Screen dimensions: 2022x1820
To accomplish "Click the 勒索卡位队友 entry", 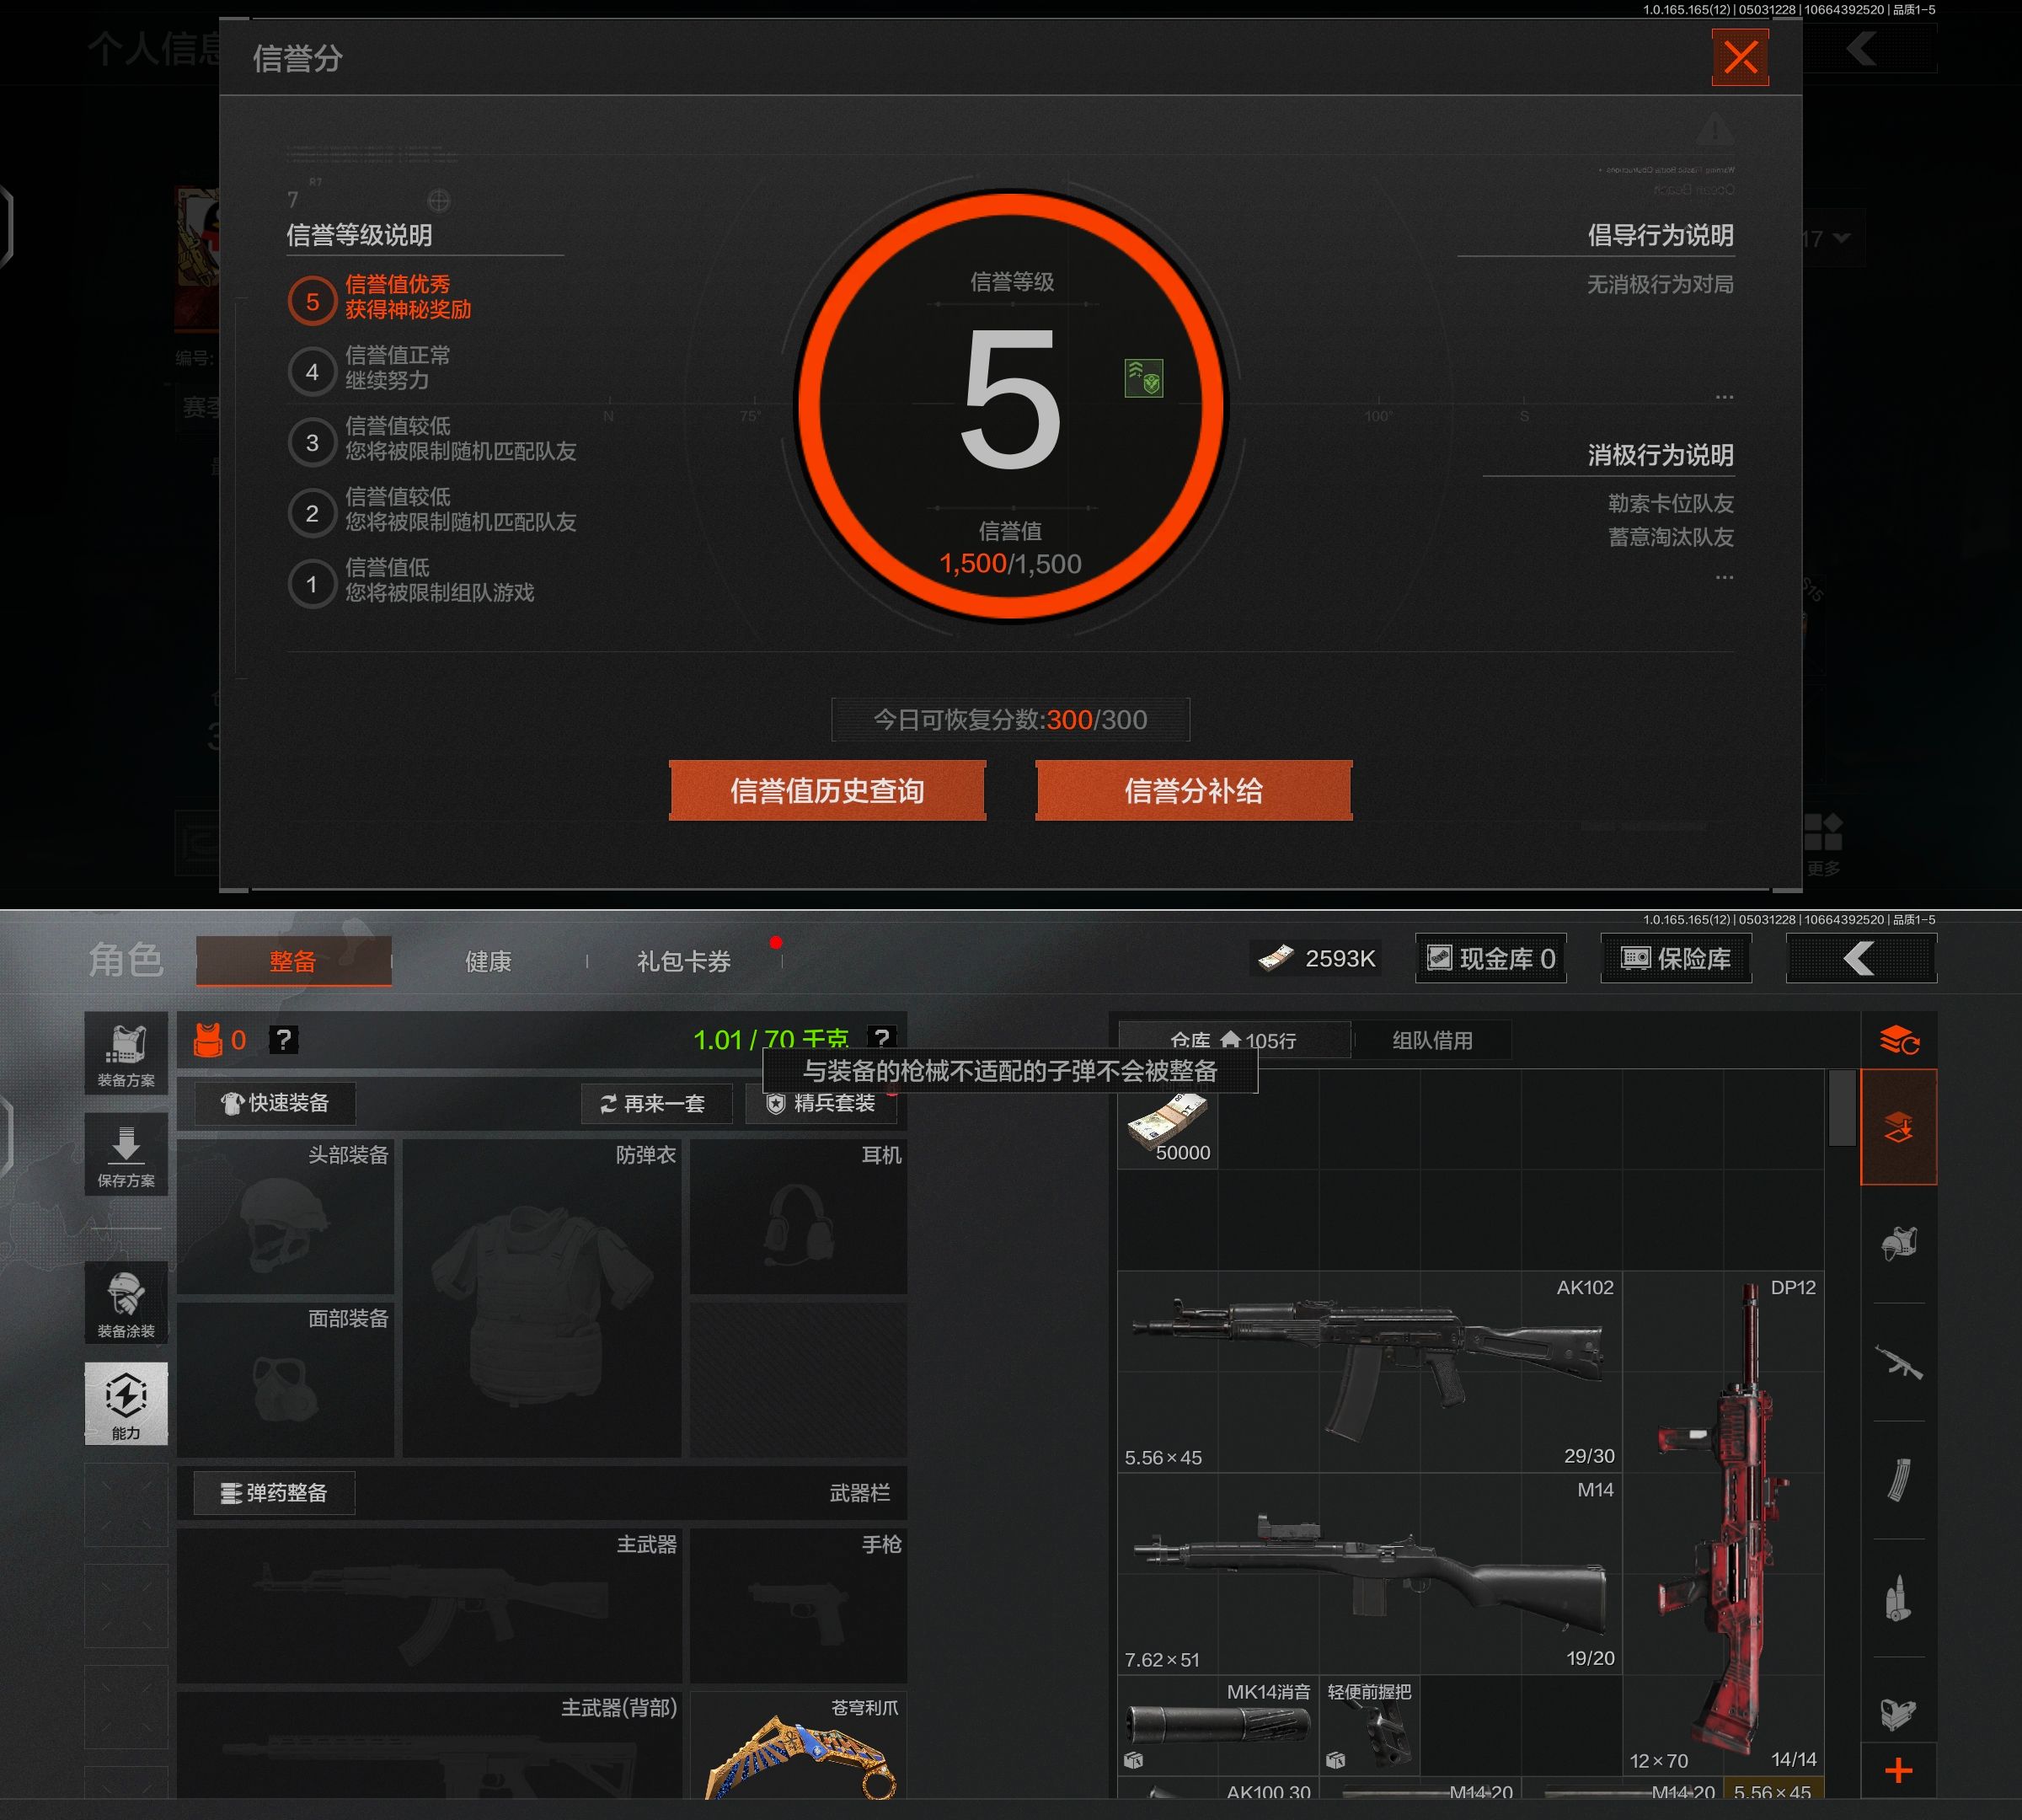I will click(x=1671, y=503).
